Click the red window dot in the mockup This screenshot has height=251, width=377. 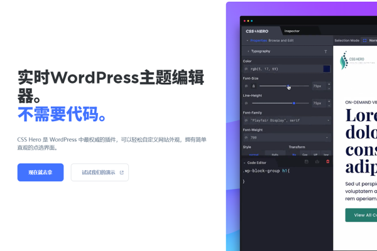[245, 21]
